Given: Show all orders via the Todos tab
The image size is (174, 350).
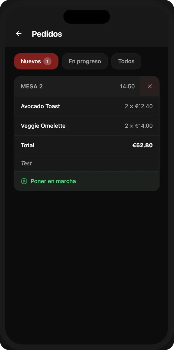Looking at the screenshot, I should [126, 61].
